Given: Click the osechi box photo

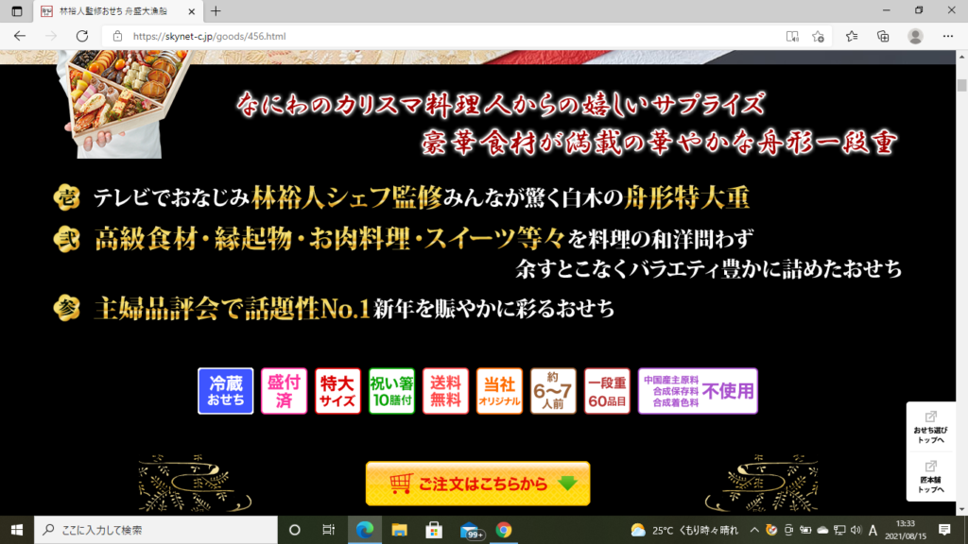Looking at the screenshot, I should point(126,104).
